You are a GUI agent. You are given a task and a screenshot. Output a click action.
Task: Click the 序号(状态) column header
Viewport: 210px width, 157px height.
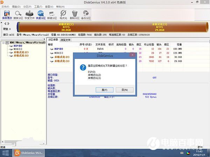pos(86,45)
